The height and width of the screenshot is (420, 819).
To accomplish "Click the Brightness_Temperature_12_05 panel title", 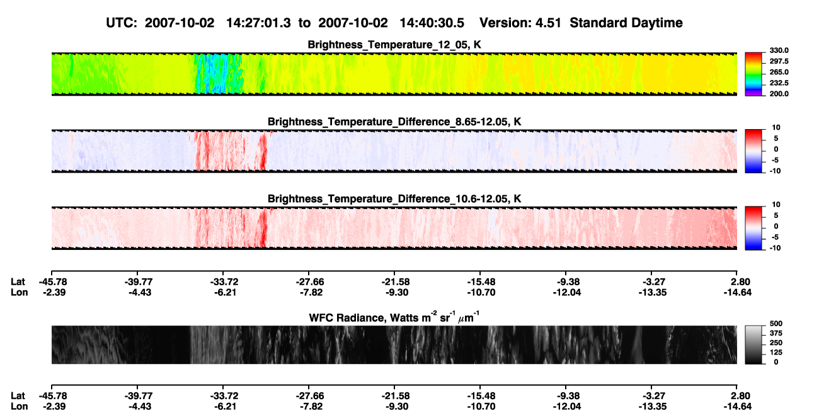I will (x=394, y=44).
